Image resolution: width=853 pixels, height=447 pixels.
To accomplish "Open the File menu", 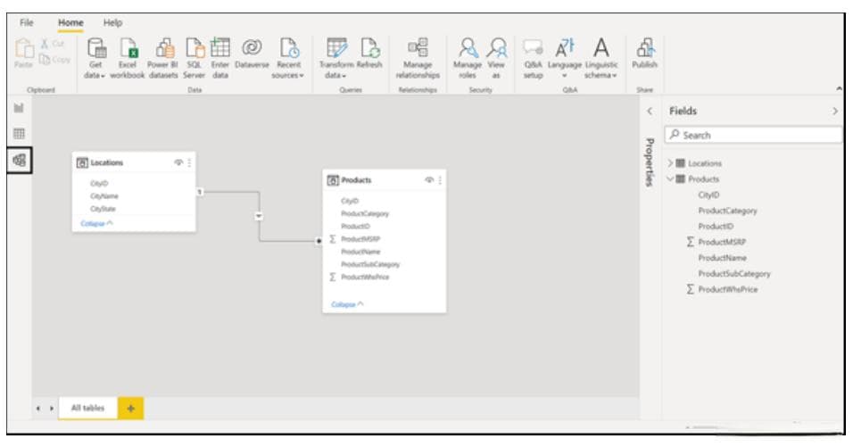I will pyautogui.click(x=26, y=22).
